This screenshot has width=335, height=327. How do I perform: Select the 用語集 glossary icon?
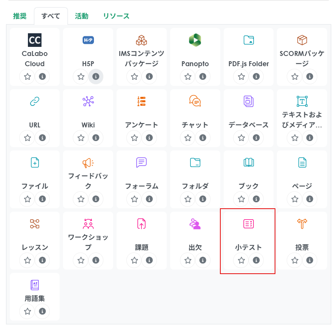(35, 285)
